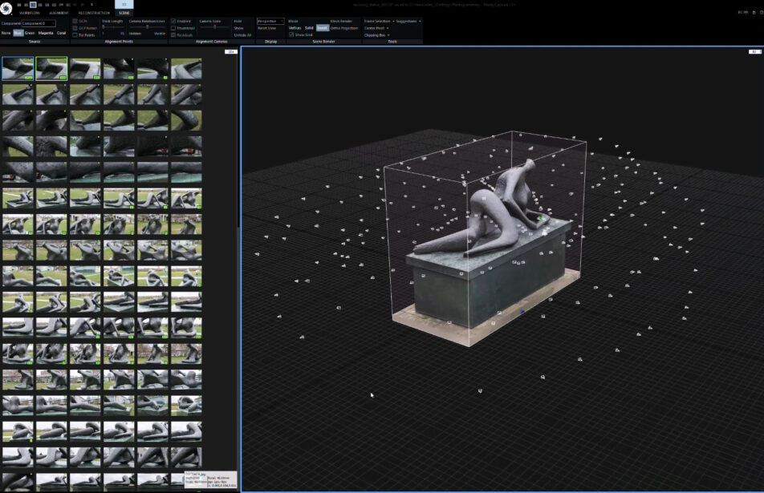
Task: Click the RealityCapture application logo icon
Action: pyautogui.click(x=6, y=10)
